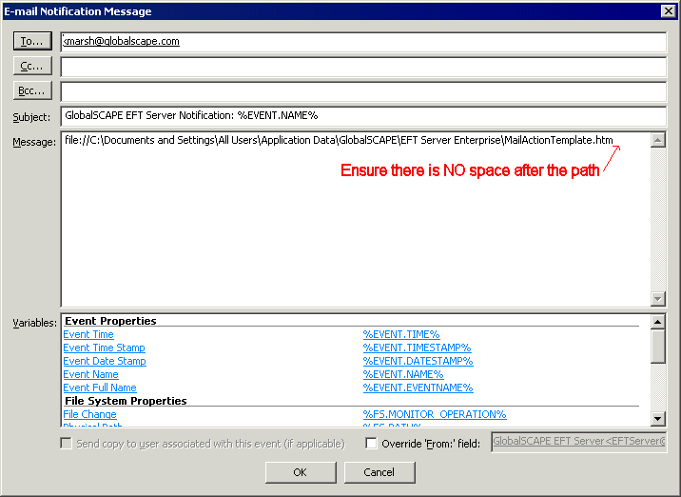Click the From sender address field
This screenshot has width=681, height=497.
point(578,443)
